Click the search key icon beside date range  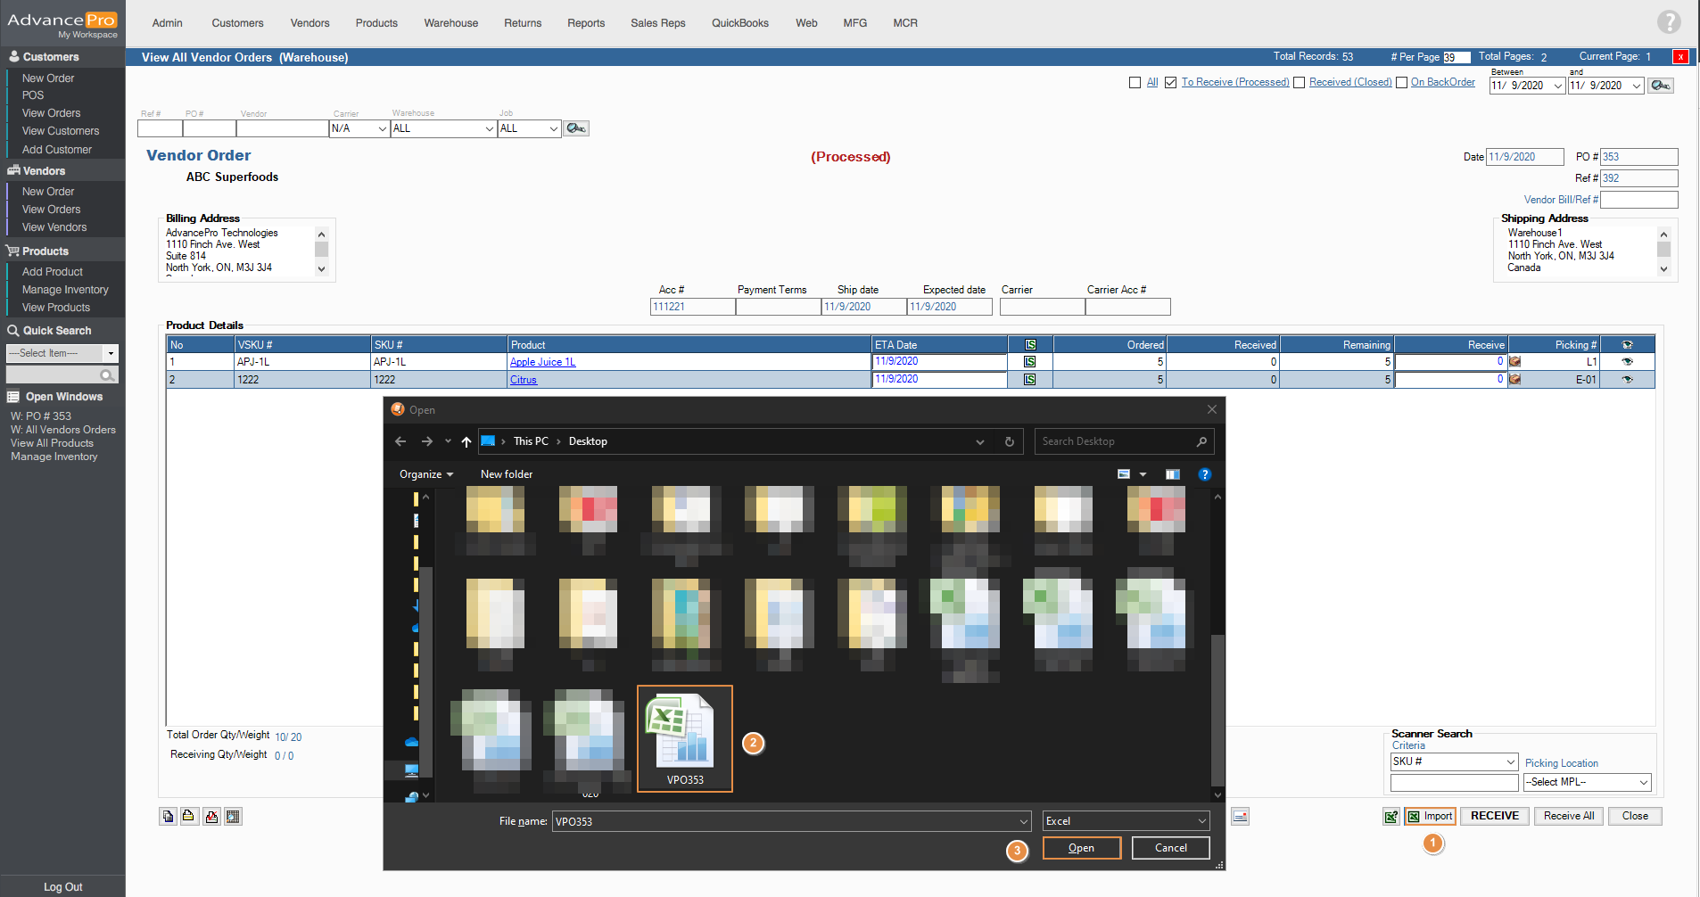pos(1660,86)
